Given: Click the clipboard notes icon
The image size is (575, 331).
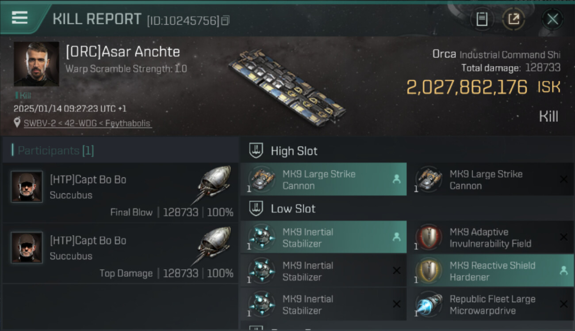Looking at the screenshot, I should click(x=482, y=19).
